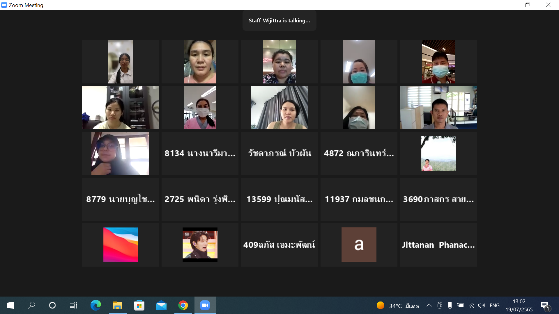Viewport: 559px width, 314px height.
Task: Open Task View
Action: [x=73, y=305]
